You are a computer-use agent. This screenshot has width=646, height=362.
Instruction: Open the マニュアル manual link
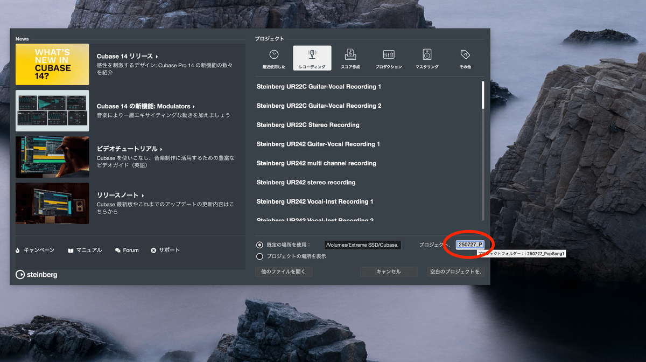tap(89, 250)
